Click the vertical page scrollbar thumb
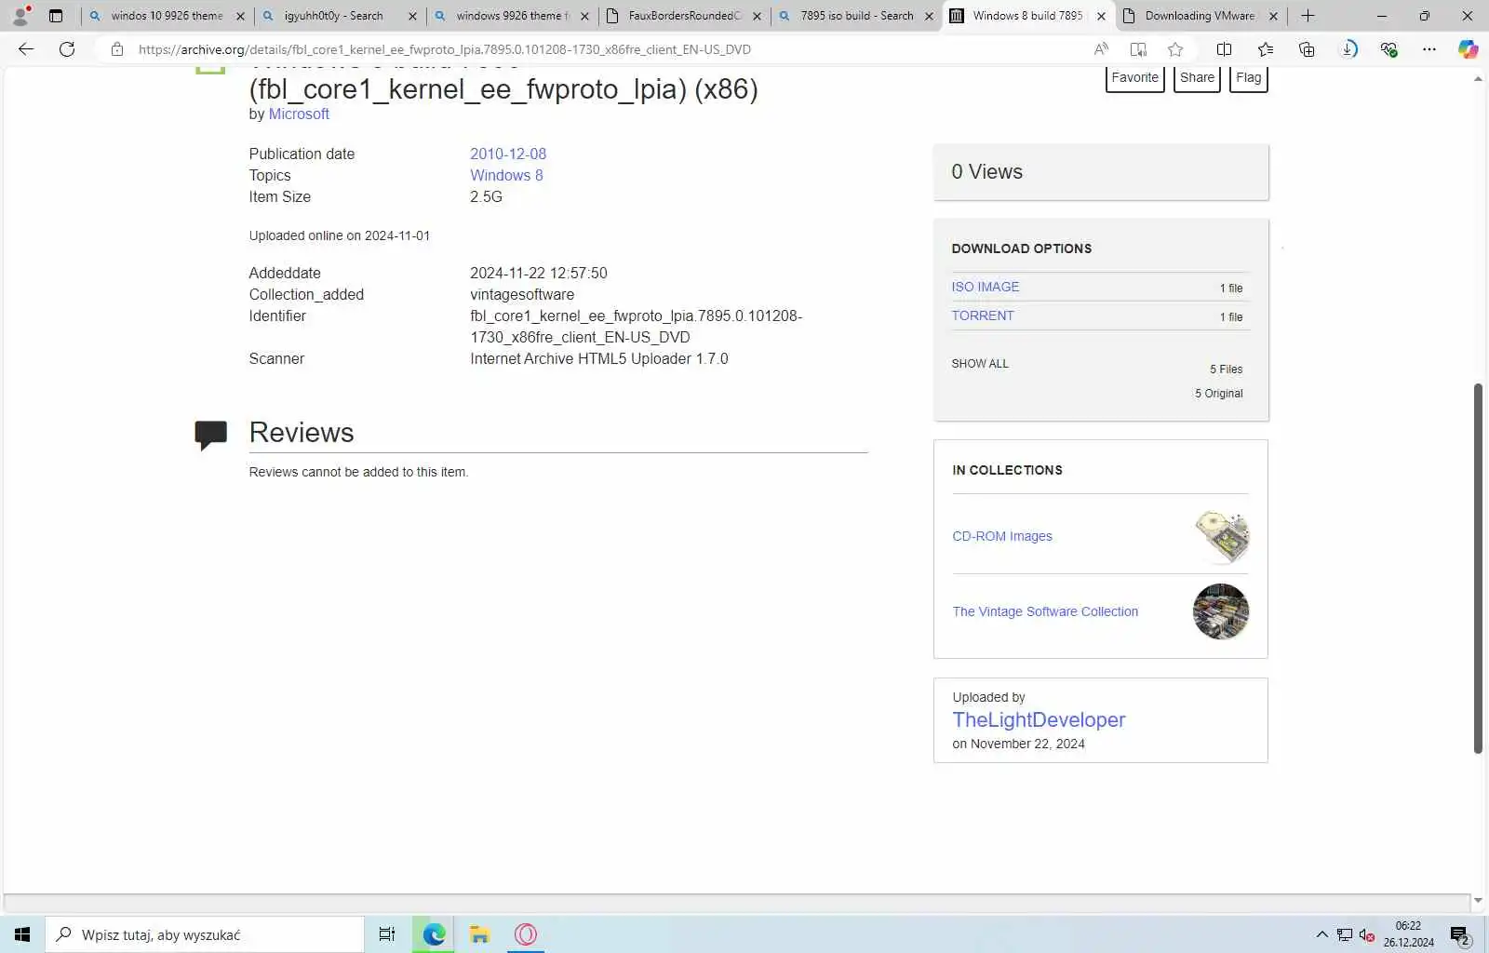1489x953 pixels. click(x=1478, y=568)
